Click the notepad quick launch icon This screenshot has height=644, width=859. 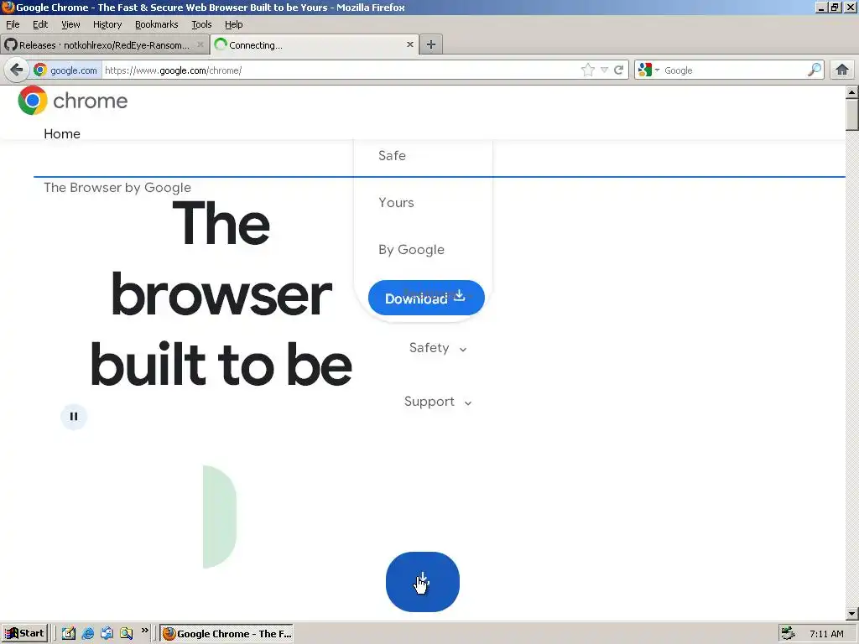point(69,633)
